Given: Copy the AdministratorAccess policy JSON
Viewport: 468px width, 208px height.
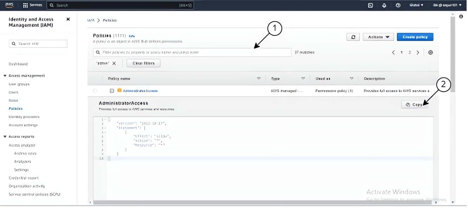Looking at the screenshot, I should pyautogui.click(x=415, y=105).
